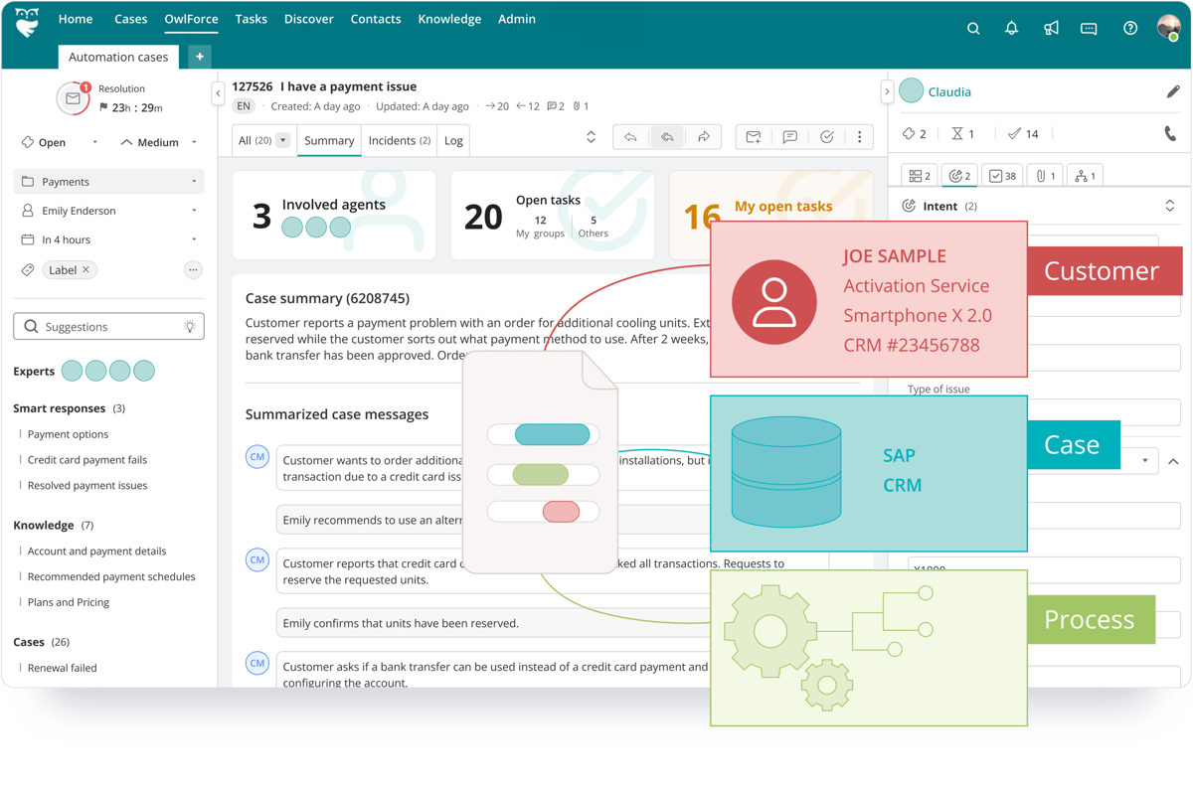The height and width of the screenshot is (790, 1193).
Task: Open the Renewal failed case
Action: pyautogui.click(x=63, y=669)
